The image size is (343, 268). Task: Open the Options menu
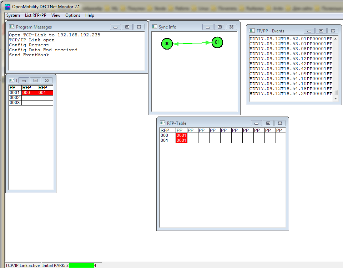click(73, 15)
